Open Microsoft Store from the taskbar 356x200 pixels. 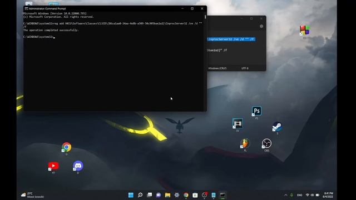195,195
